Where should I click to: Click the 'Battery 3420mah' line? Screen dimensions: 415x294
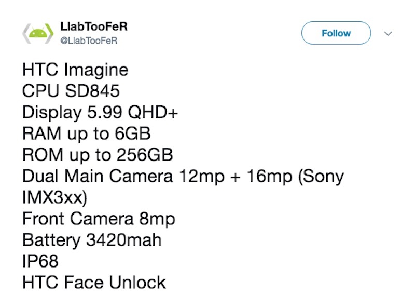(x=92, y=240)
